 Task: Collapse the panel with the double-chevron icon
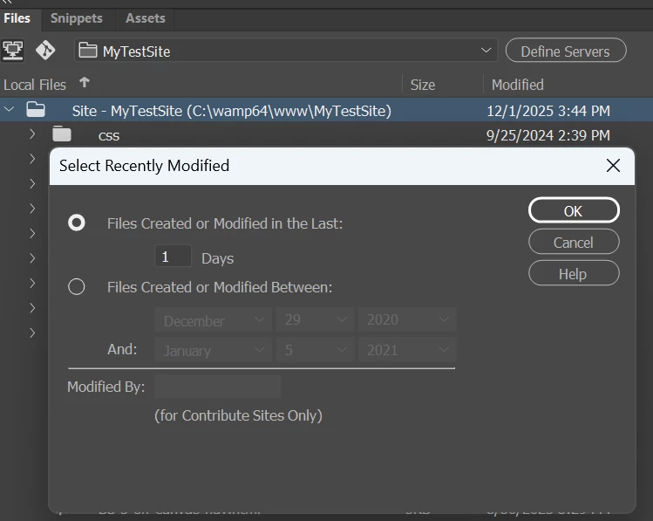pyautogui.click(x=7, y=2)
